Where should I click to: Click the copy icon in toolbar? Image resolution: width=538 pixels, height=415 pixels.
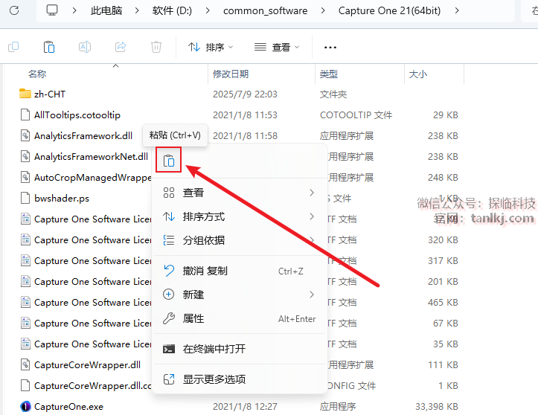(13, 47)
